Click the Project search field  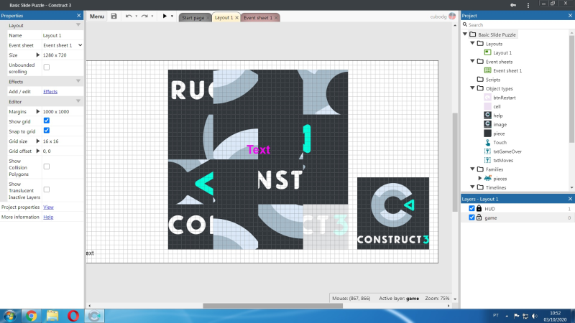pyautogui.click(x=516, y=25)
